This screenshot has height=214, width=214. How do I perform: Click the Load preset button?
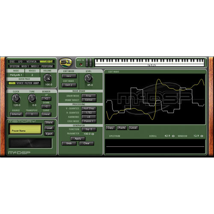[49, 128]
